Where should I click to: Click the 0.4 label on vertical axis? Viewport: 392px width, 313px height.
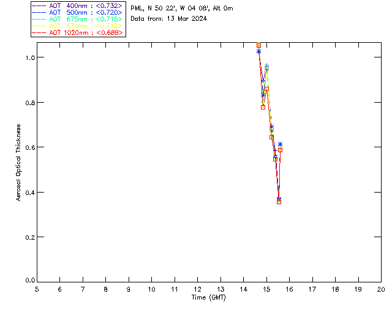pos(30,193)
